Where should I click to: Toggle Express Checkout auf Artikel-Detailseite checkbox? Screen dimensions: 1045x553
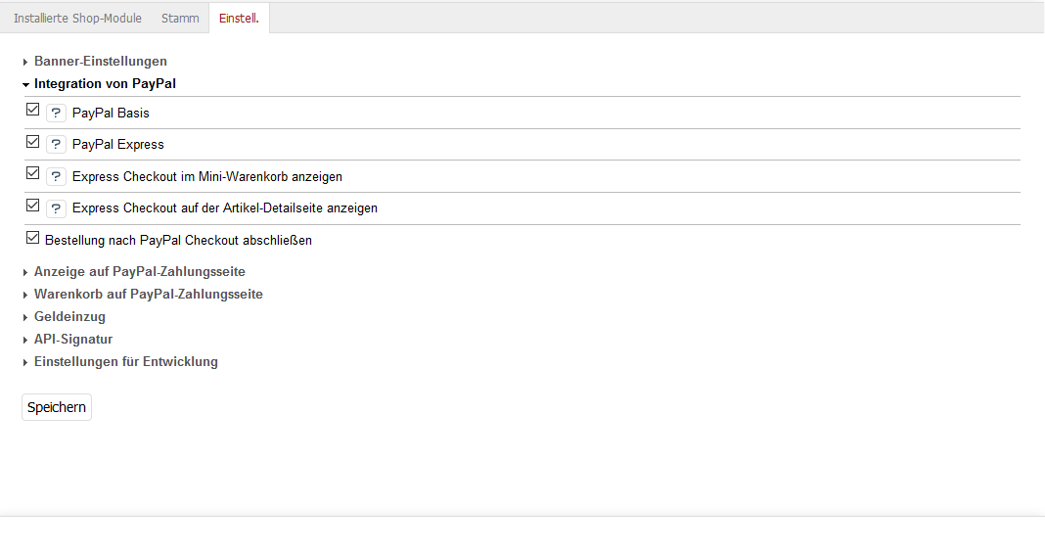[x=32, y=206]
